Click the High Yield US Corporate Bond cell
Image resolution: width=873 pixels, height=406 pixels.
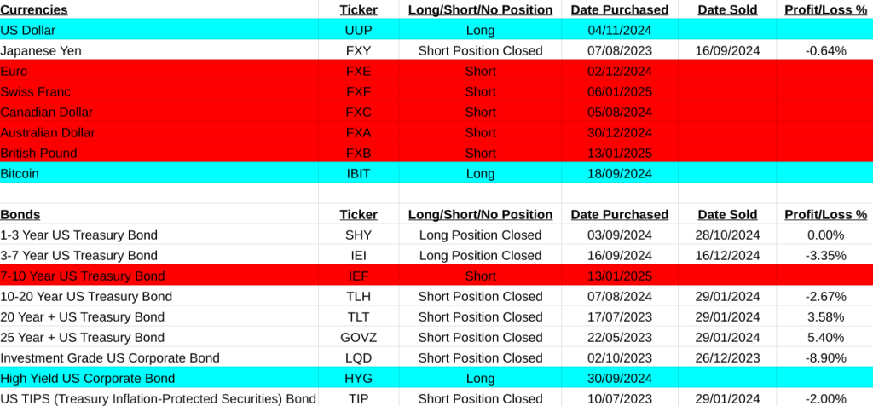click(87, 378)
